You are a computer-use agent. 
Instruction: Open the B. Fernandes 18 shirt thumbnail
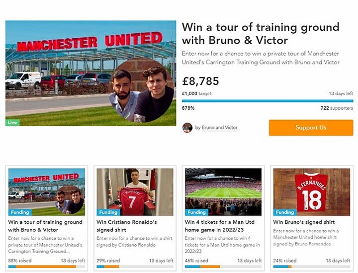(x=311, y=192)
